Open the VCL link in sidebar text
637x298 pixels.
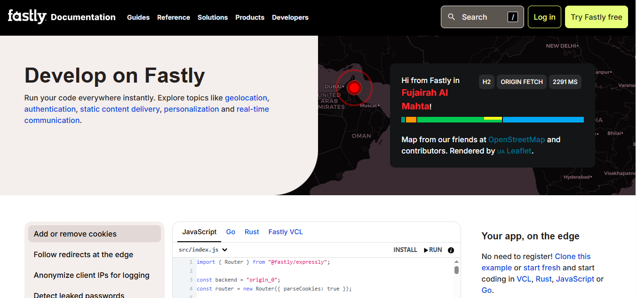[524, 279]
